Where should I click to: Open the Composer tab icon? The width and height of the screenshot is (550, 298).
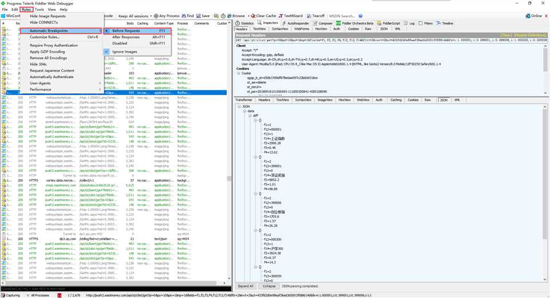coord(315,23)
